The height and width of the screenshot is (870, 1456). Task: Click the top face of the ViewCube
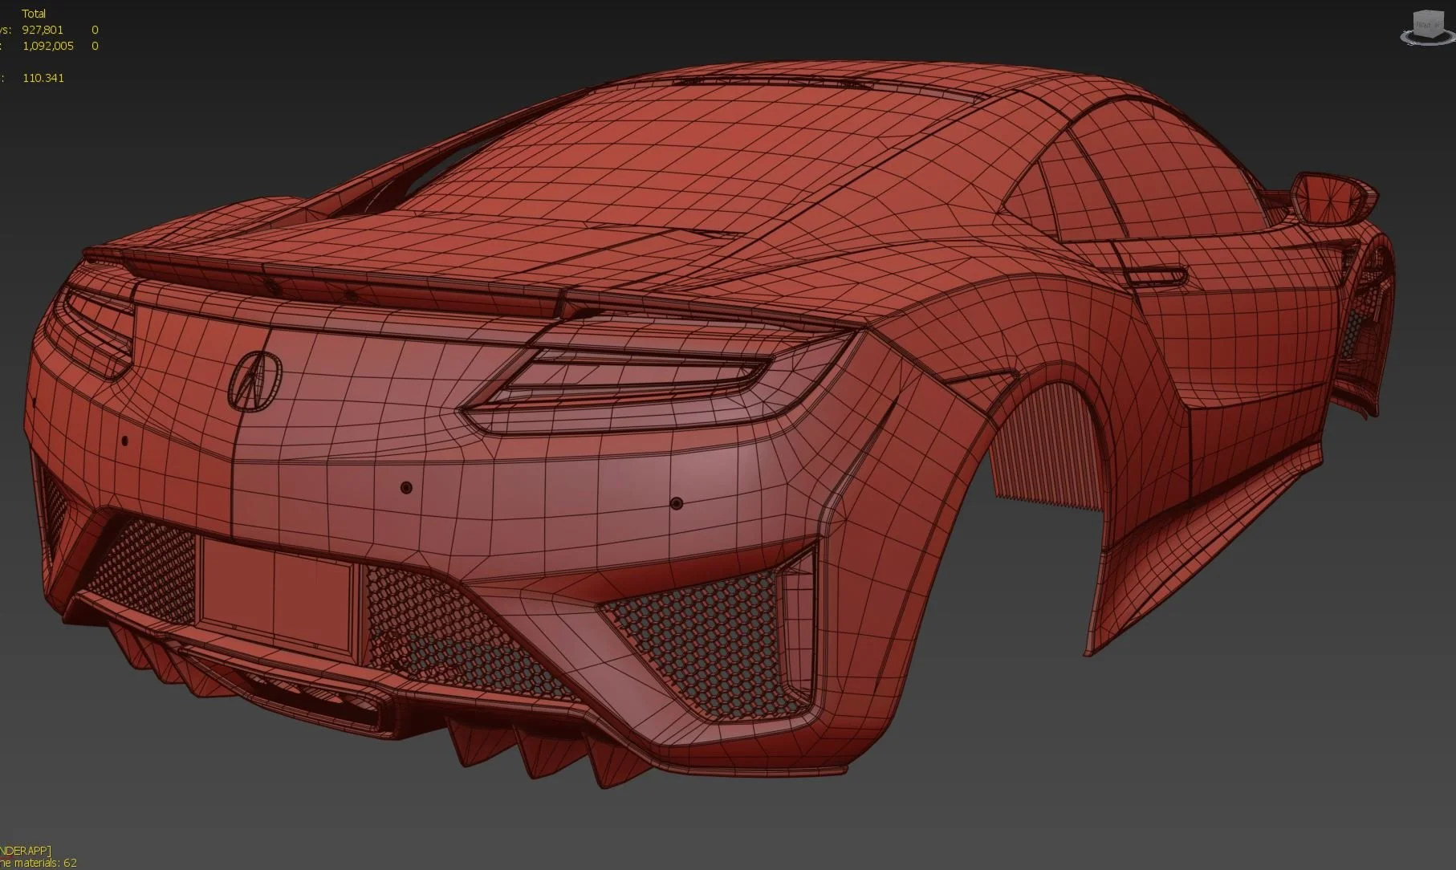coord(1427,12)
